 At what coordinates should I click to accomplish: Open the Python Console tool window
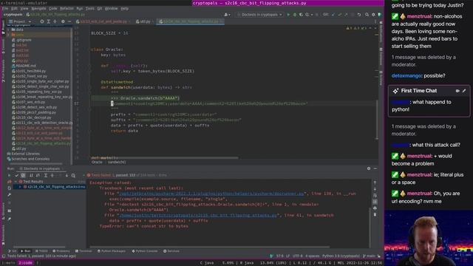[x=145, y=251]
